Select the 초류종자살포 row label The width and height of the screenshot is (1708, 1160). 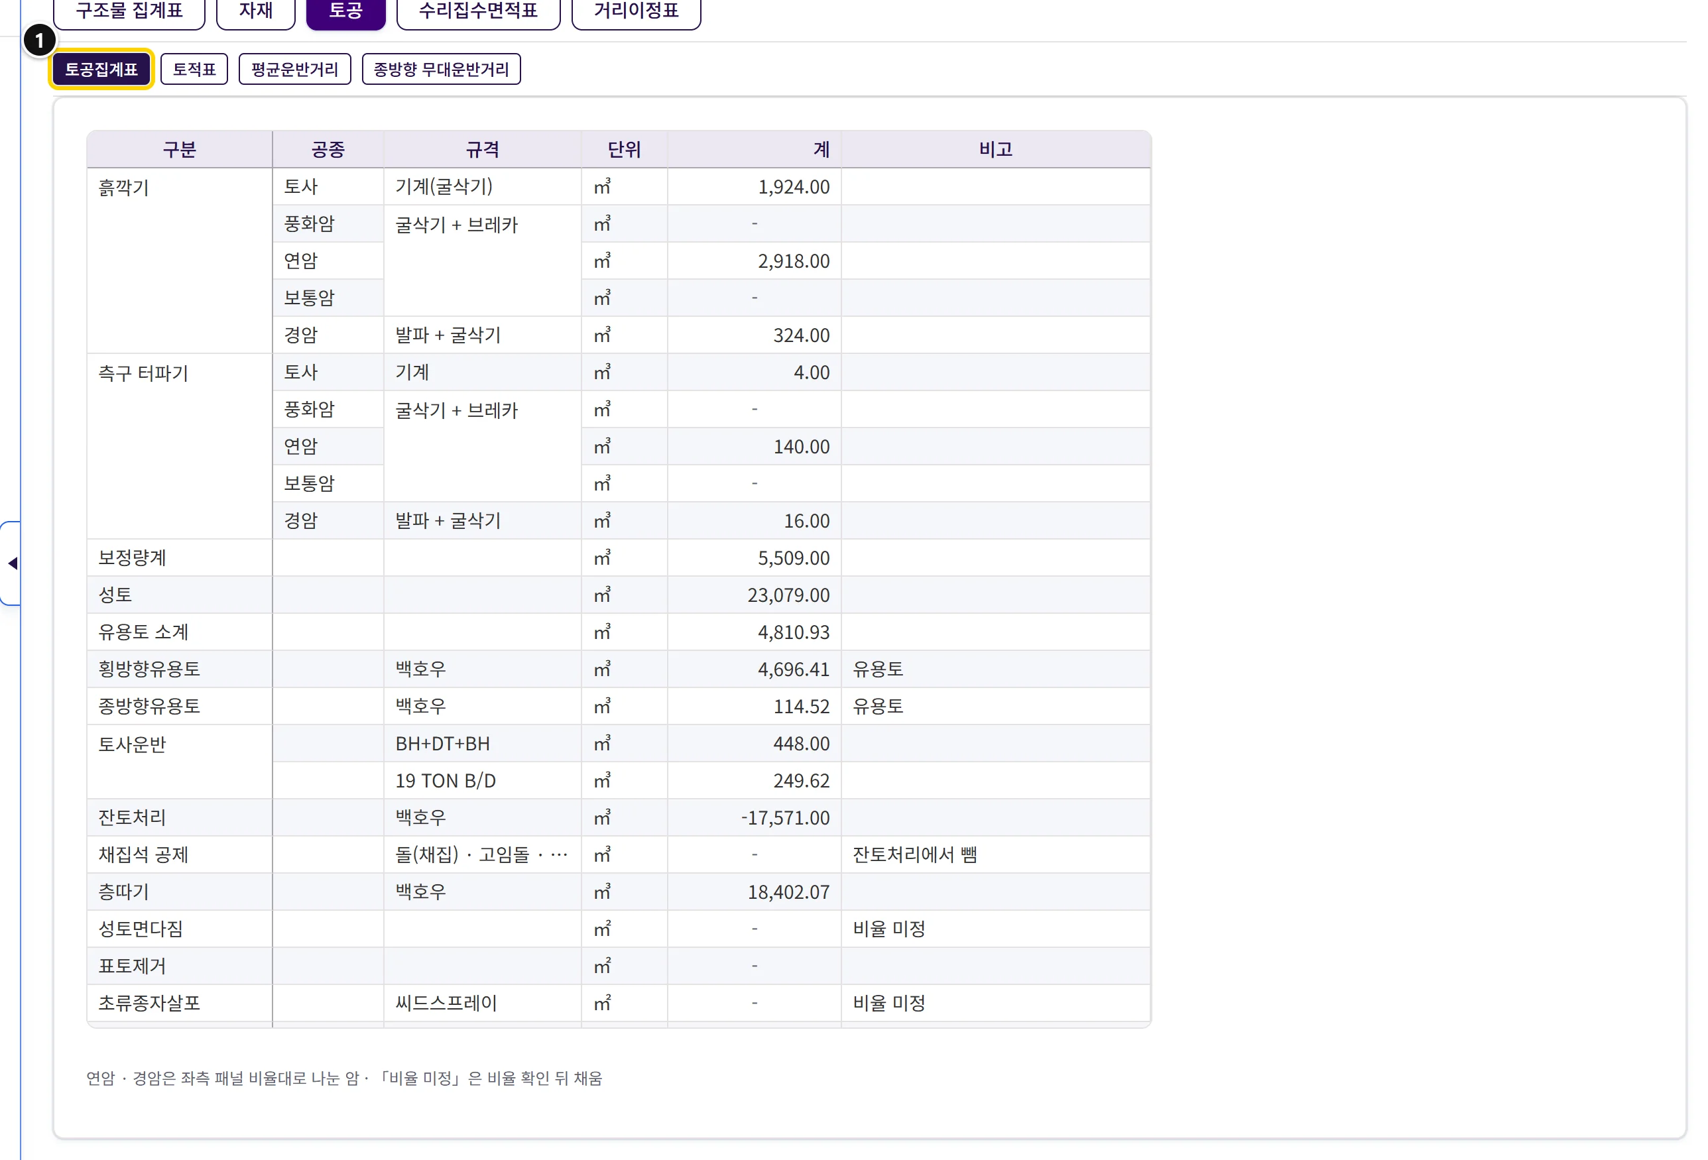click(180, 1003)
